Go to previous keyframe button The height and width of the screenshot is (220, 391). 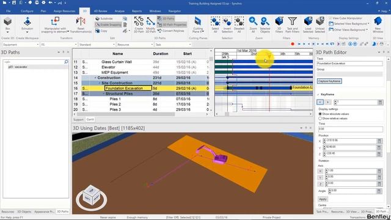[320, 102]
